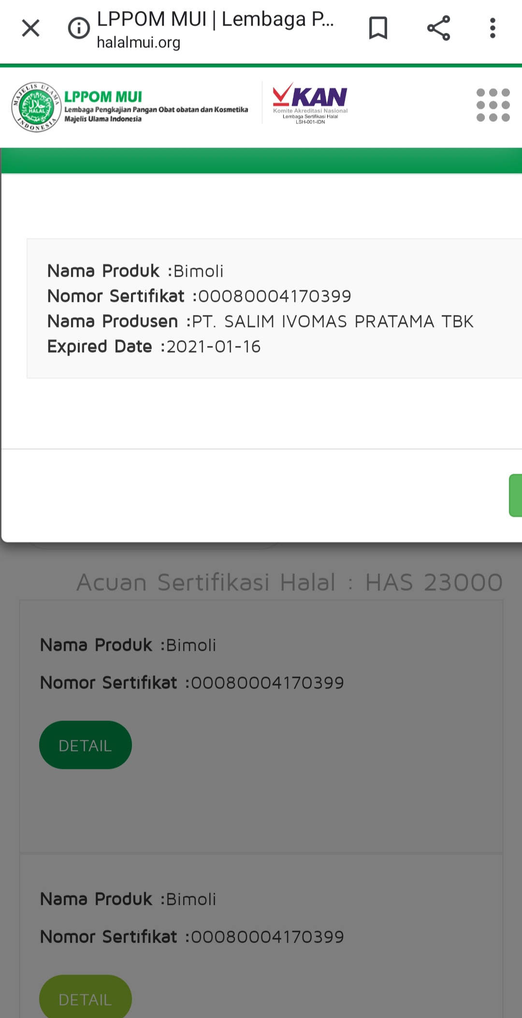
Task: Click the KAN accreditation logo
Action: click(x=310, y=103)
